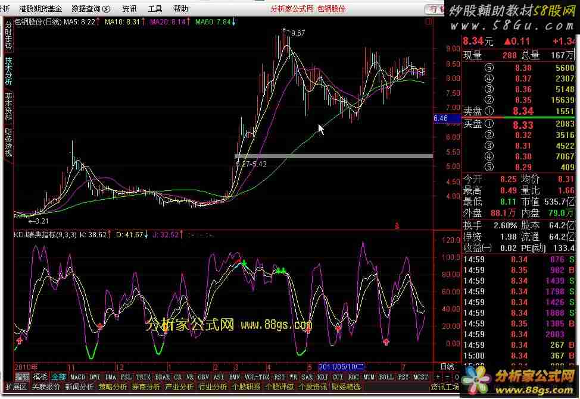
Task: Switch indicator to PSY
Action: (x=403, y=377)
